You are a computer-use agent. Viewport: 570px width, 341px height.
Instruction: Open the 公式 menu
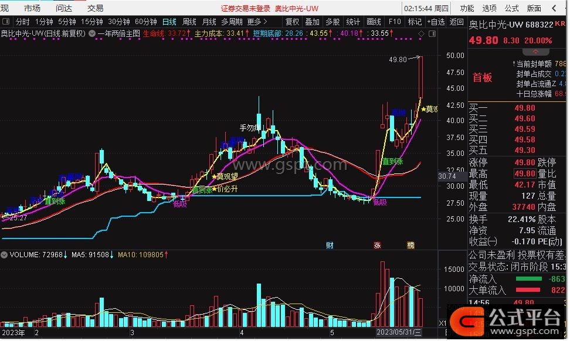point(511,8)
